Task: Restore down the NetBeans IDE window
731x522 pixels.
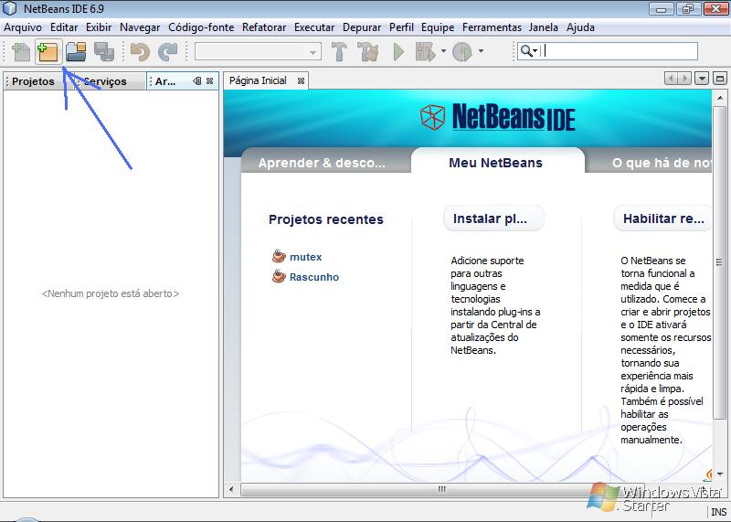Action: [x=688, y=9]
